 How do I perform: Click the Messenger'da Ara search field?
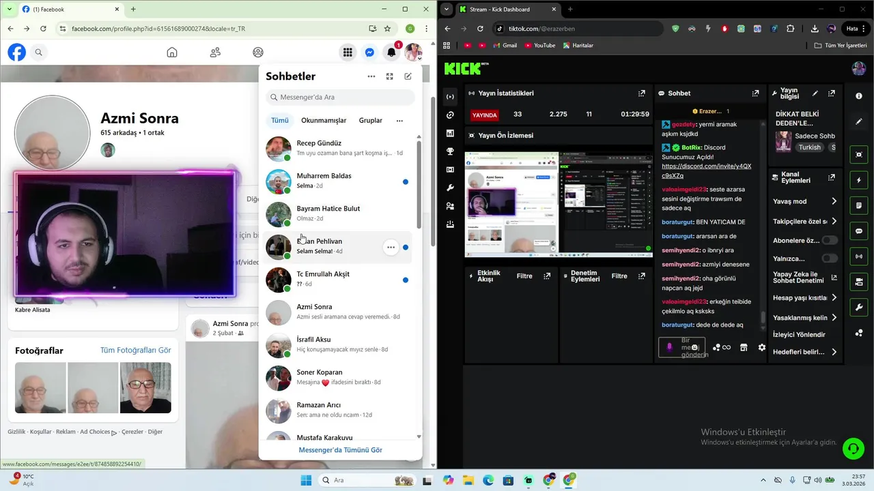[x=340, y=97]
